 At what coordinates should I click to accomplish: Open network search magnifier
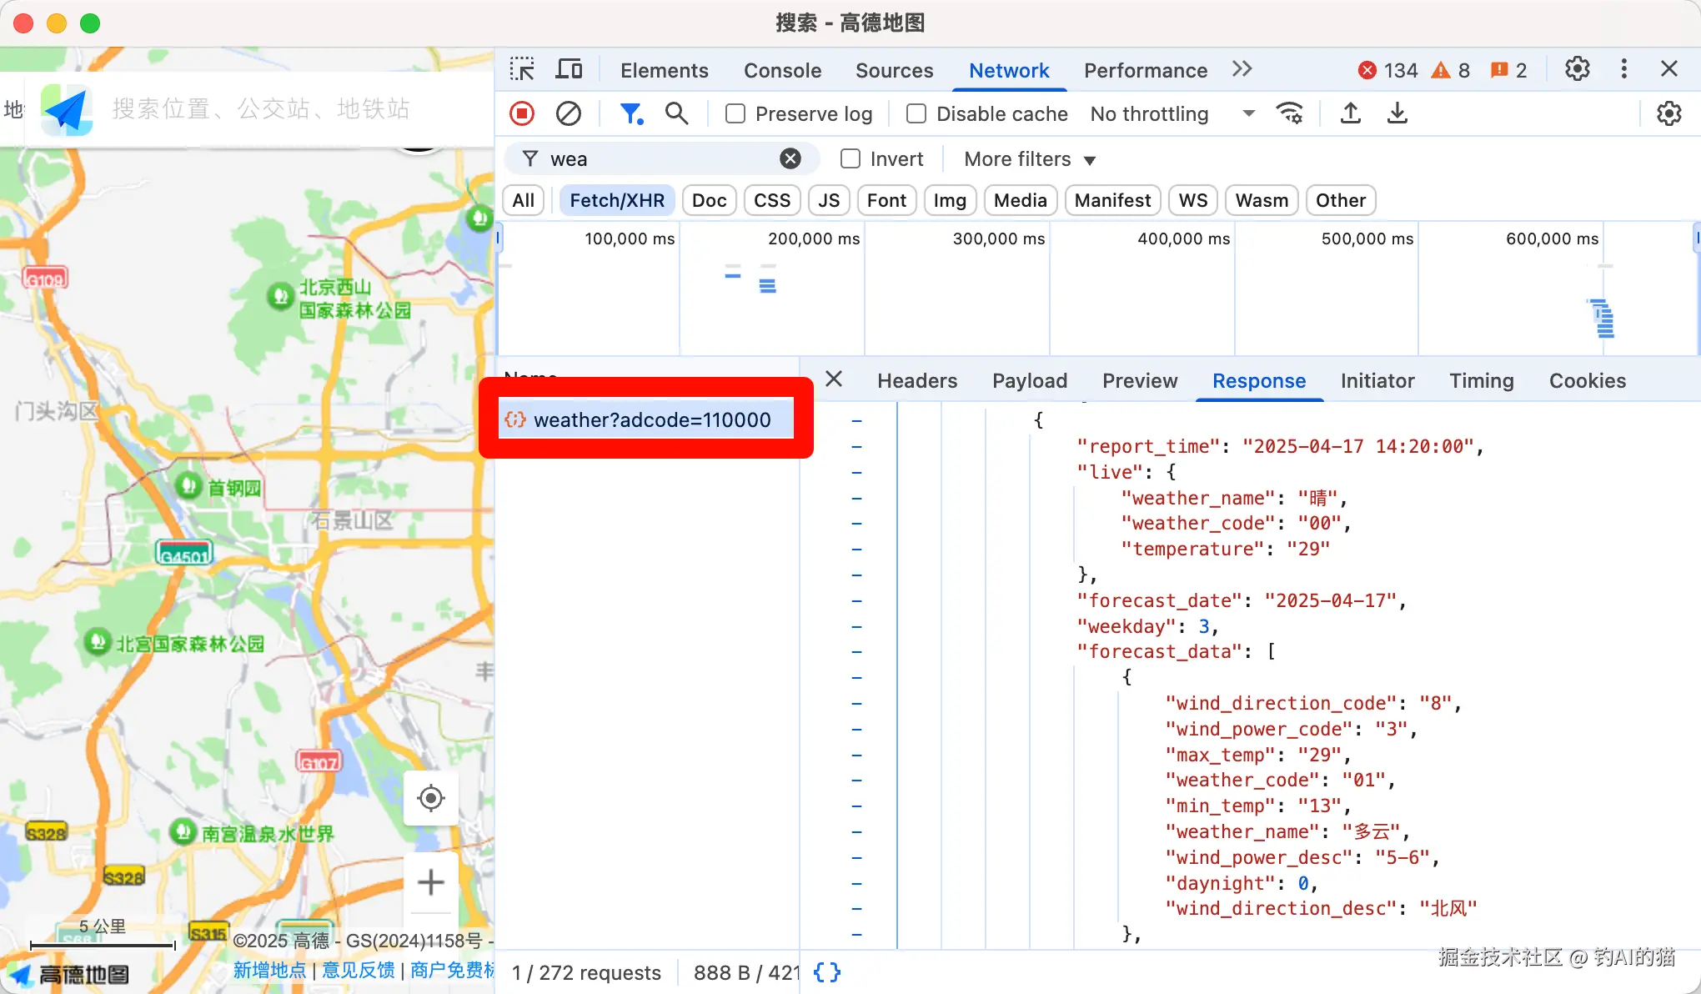click(x=676, y=113)
